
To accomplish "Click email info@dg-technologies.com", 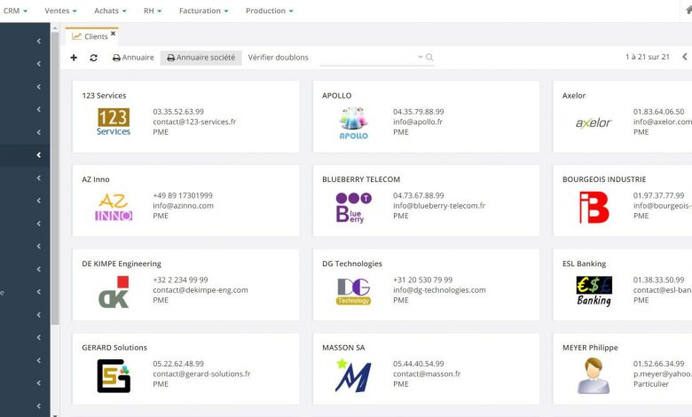I will click(x=439, y=290).
